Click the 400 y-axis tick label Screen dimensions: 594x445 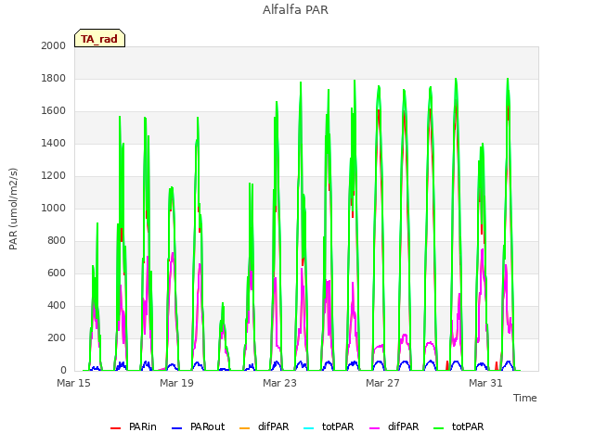pyautogui.click(x=57, y=305)
